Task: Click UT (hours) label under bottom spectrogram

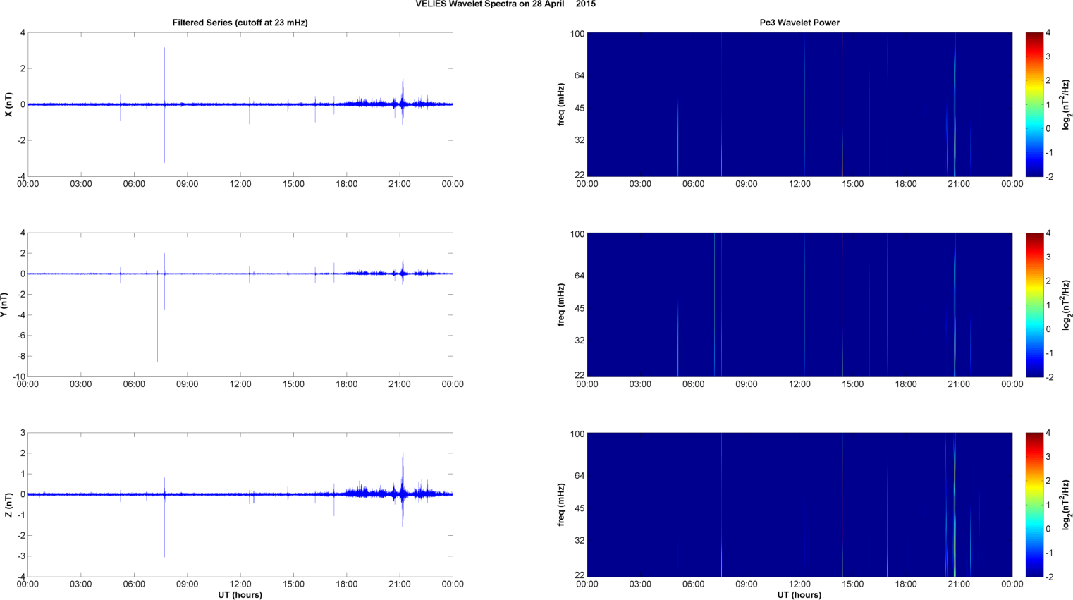Action: point(799,595)
